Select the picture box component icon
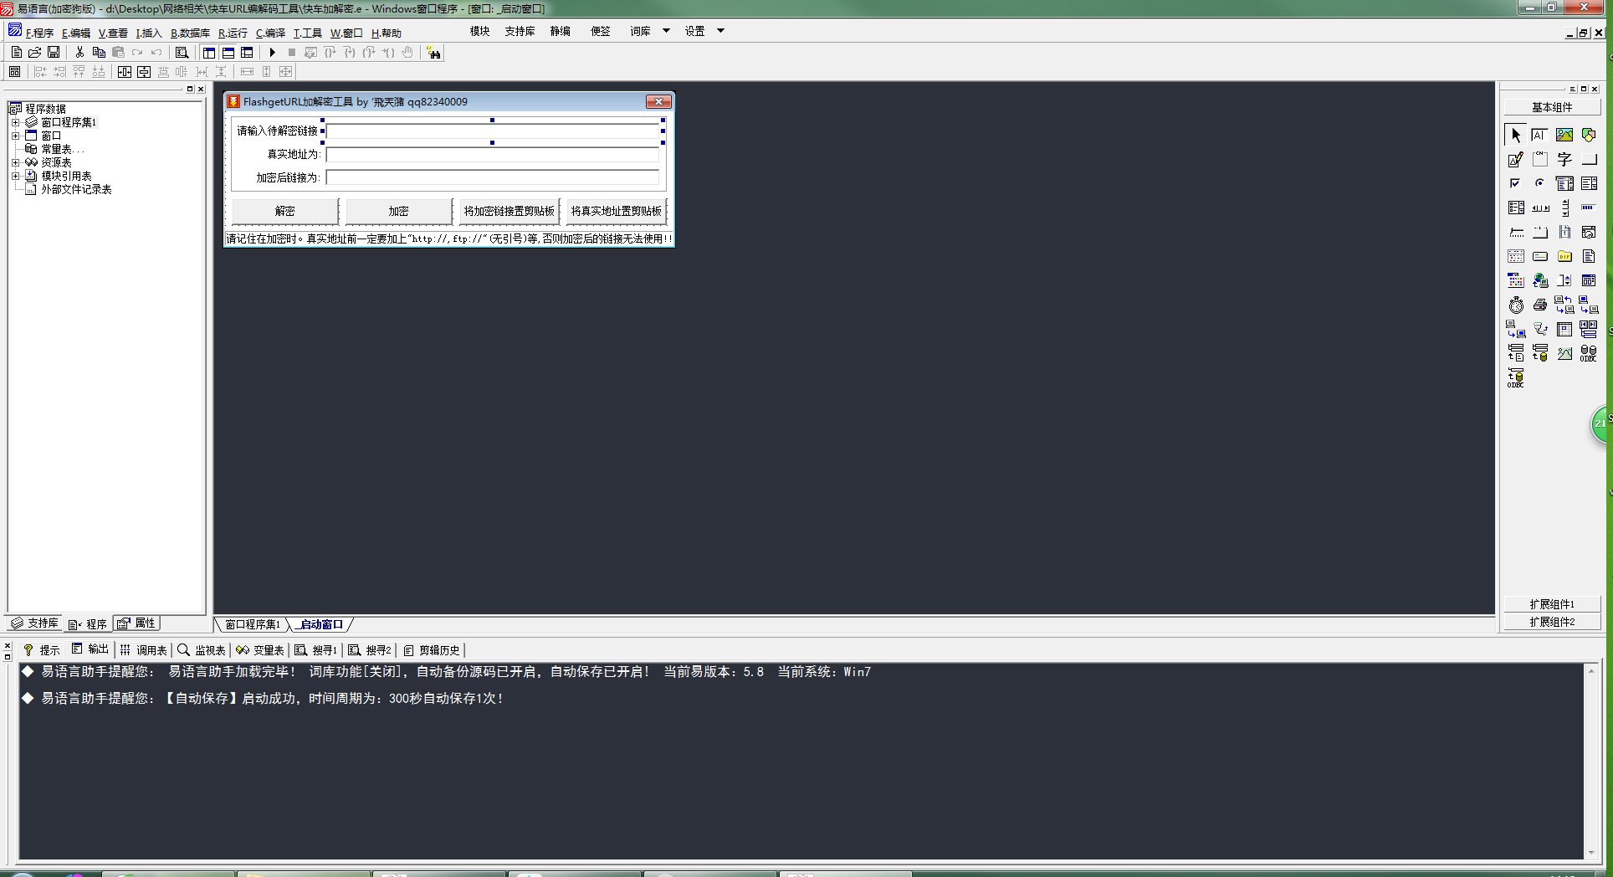This screenshot has height=877, width=1613. pos(1564,135)
